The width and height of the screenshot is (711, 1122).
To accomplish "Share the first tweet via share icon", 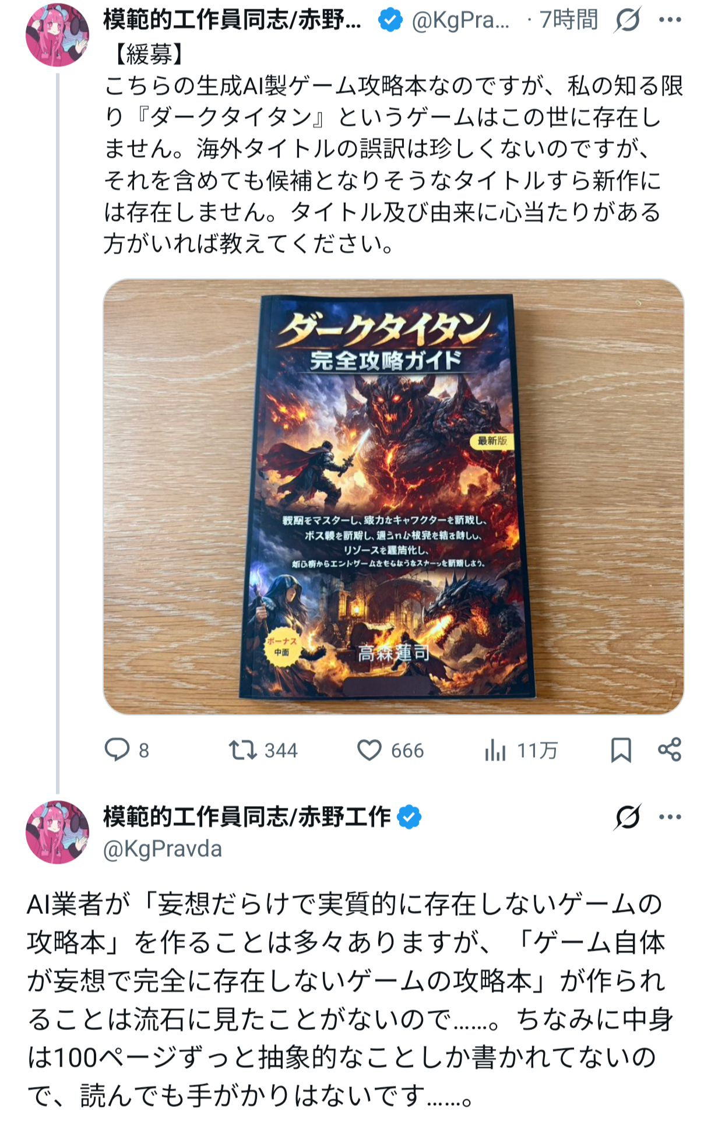I will tap(670, 750).
